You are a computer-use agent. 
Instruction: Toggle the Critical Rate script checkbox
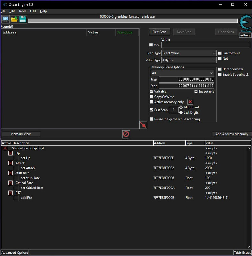point(11,183)
